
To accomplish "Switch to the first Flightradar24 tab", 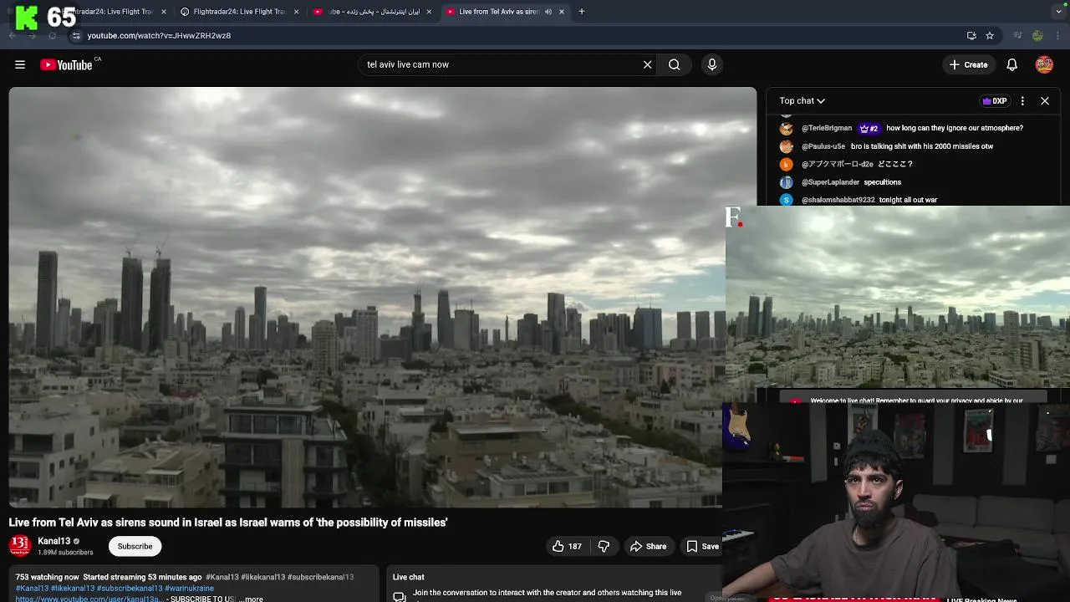I will click(110, 12).
